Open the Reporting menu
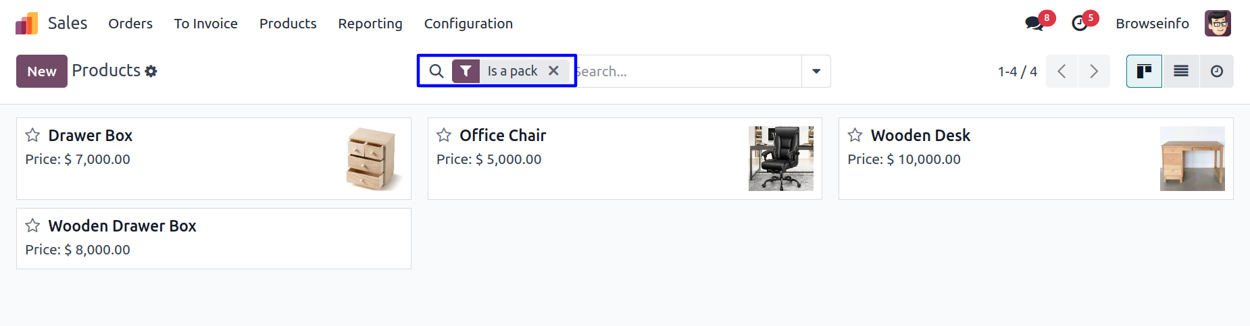Image resolution: width=1250 pixels, height=326 pixels. coord(370,24)
